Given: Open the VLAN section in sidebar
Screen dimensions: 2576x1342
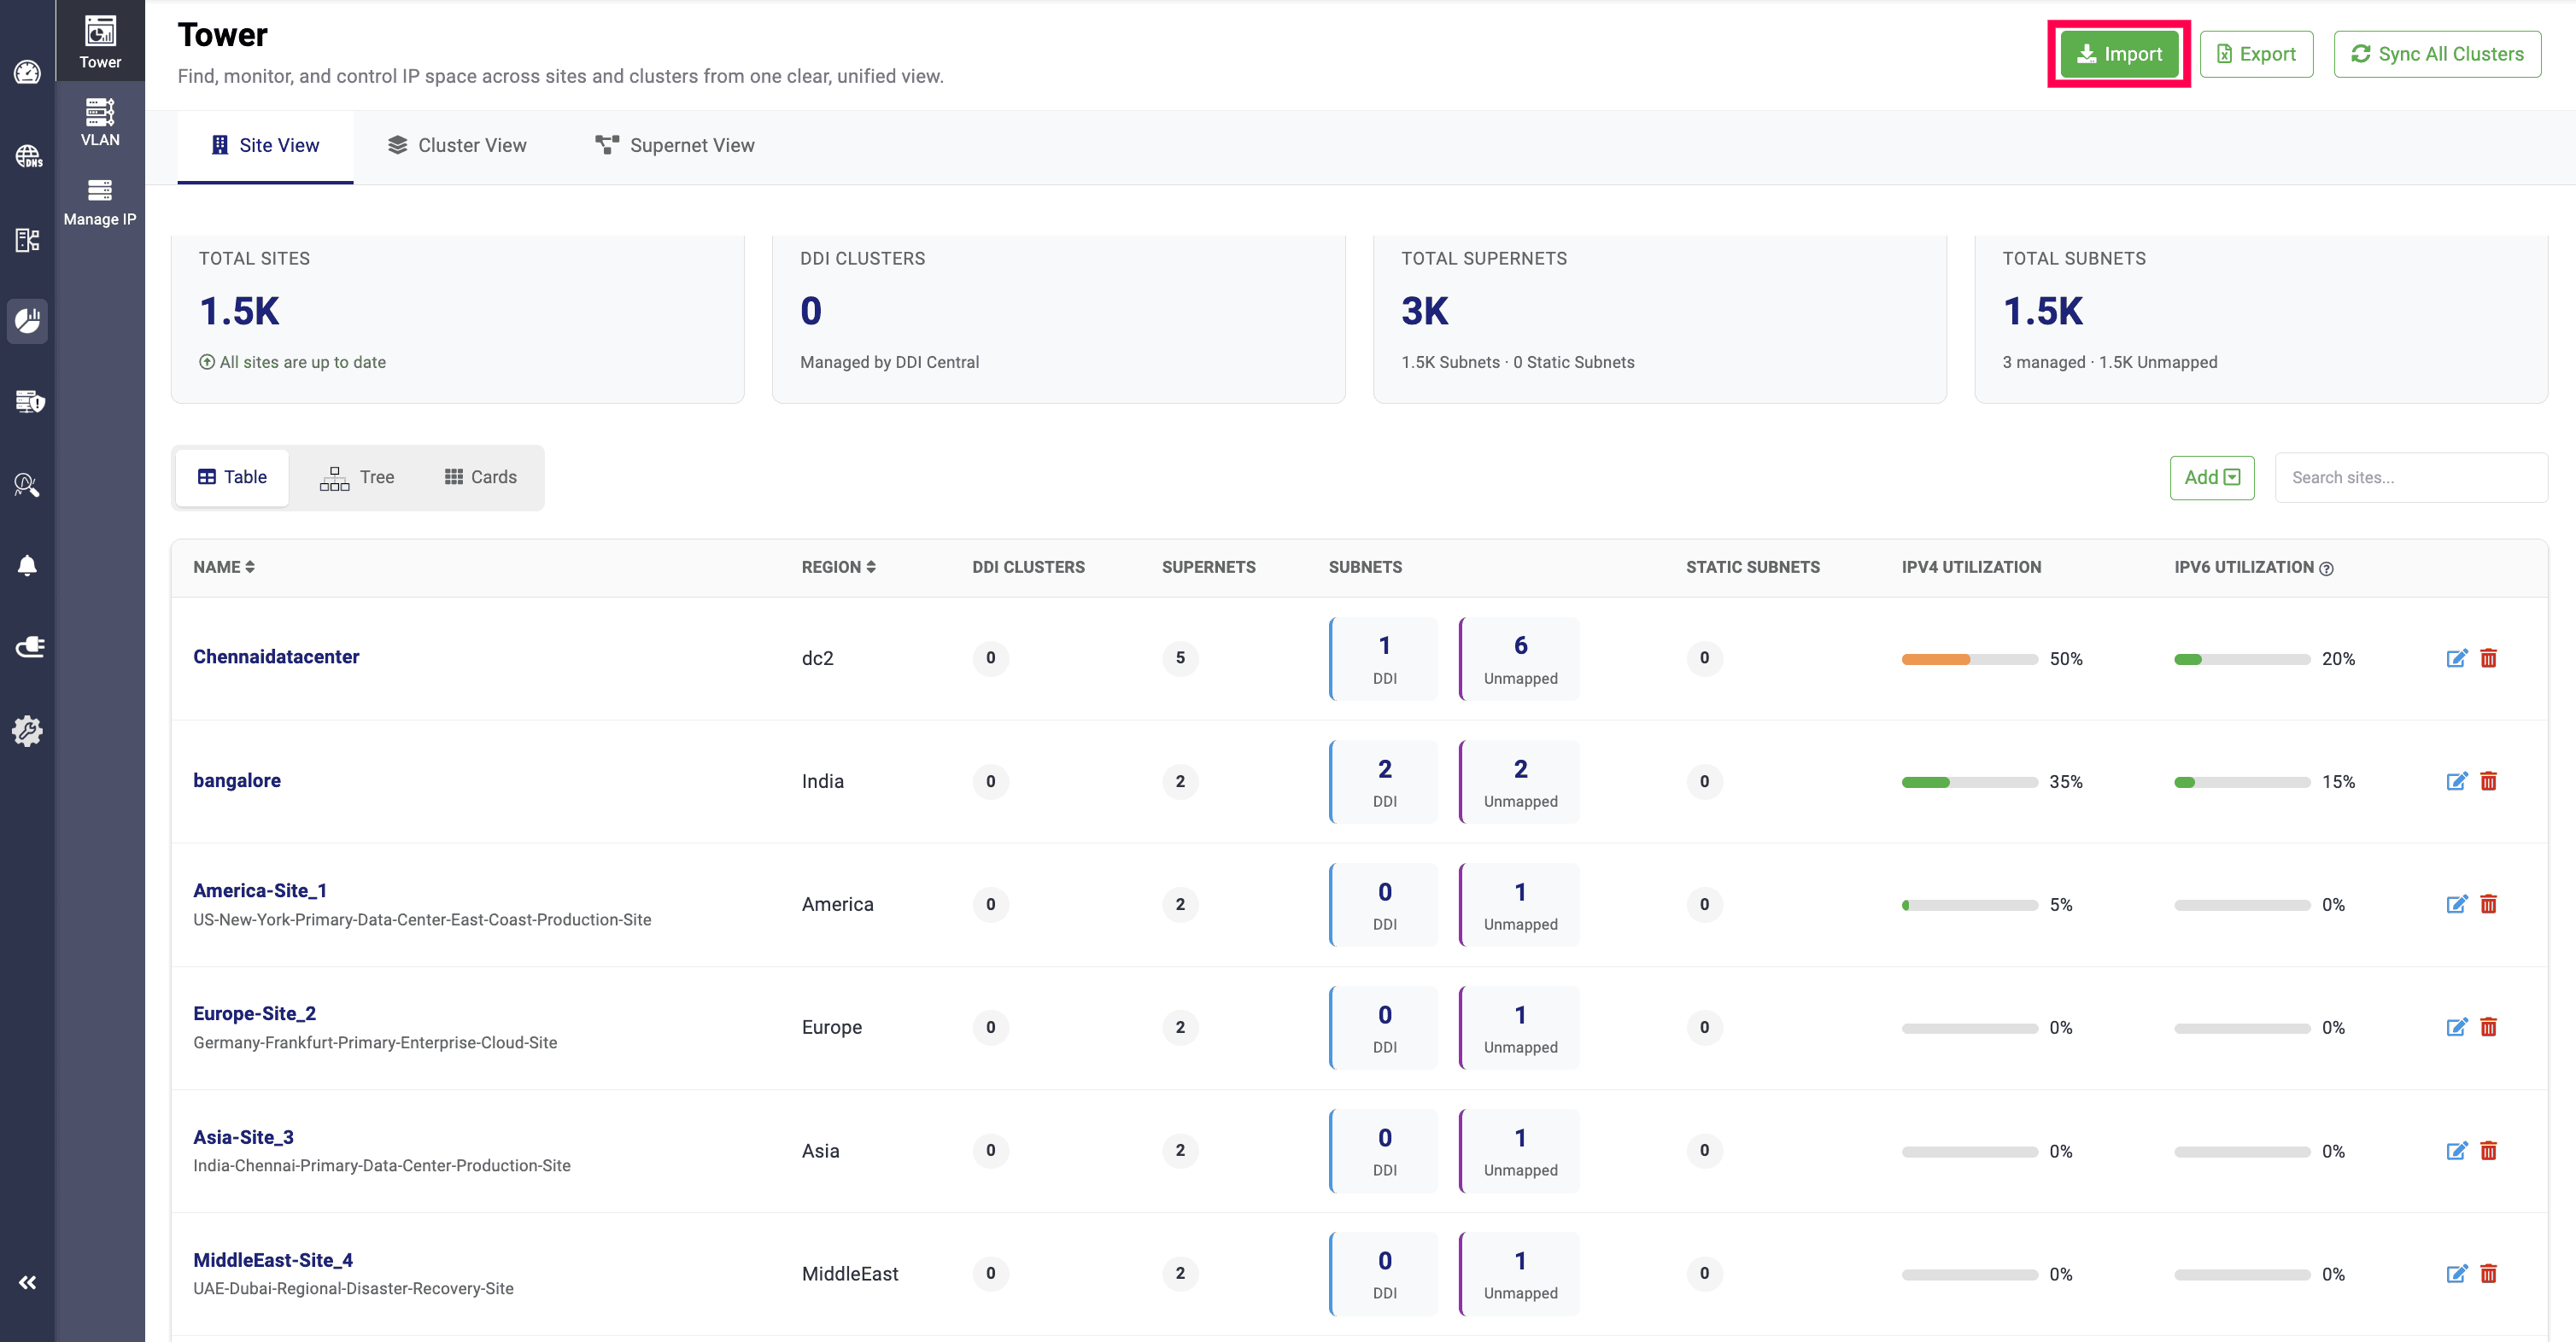Looking at the screenshot, I should pos(100,122).
